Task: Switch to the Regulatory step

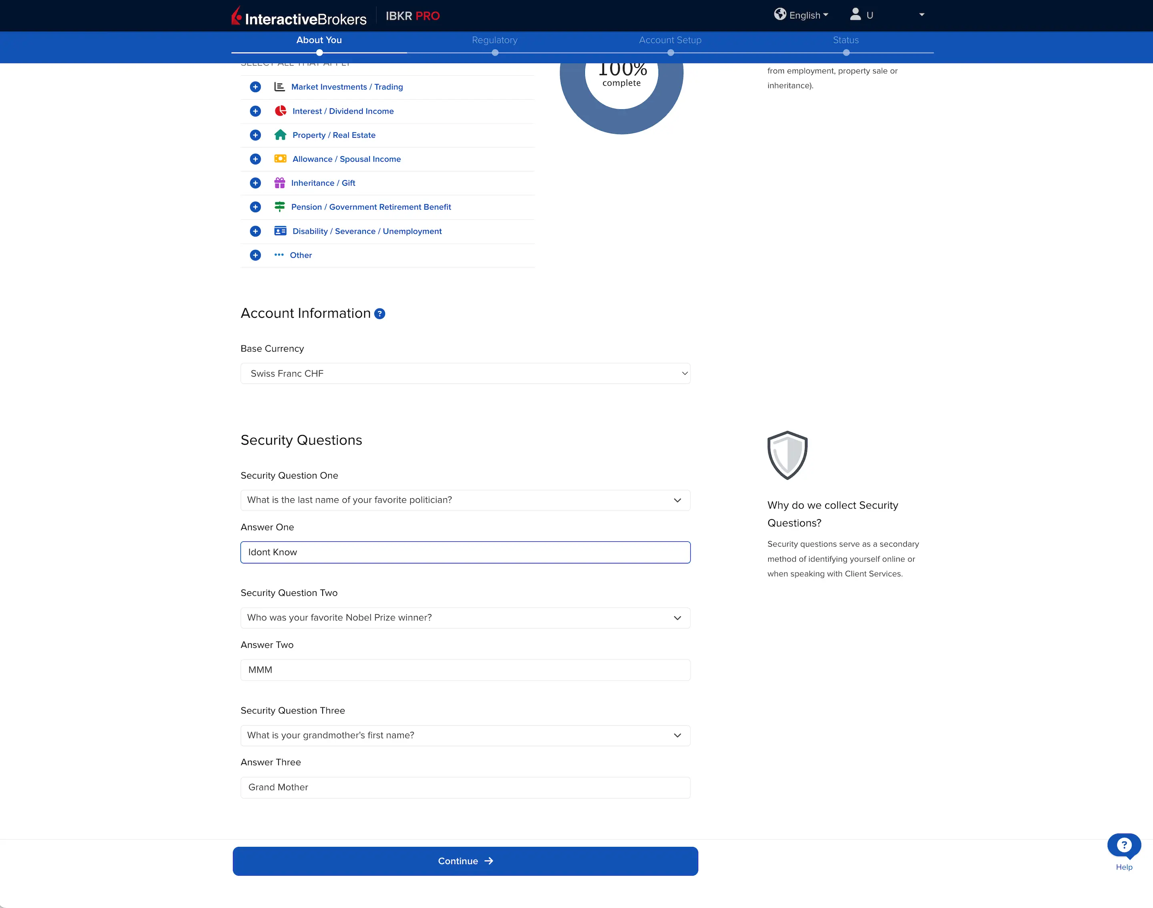Action: coord(494,40)
